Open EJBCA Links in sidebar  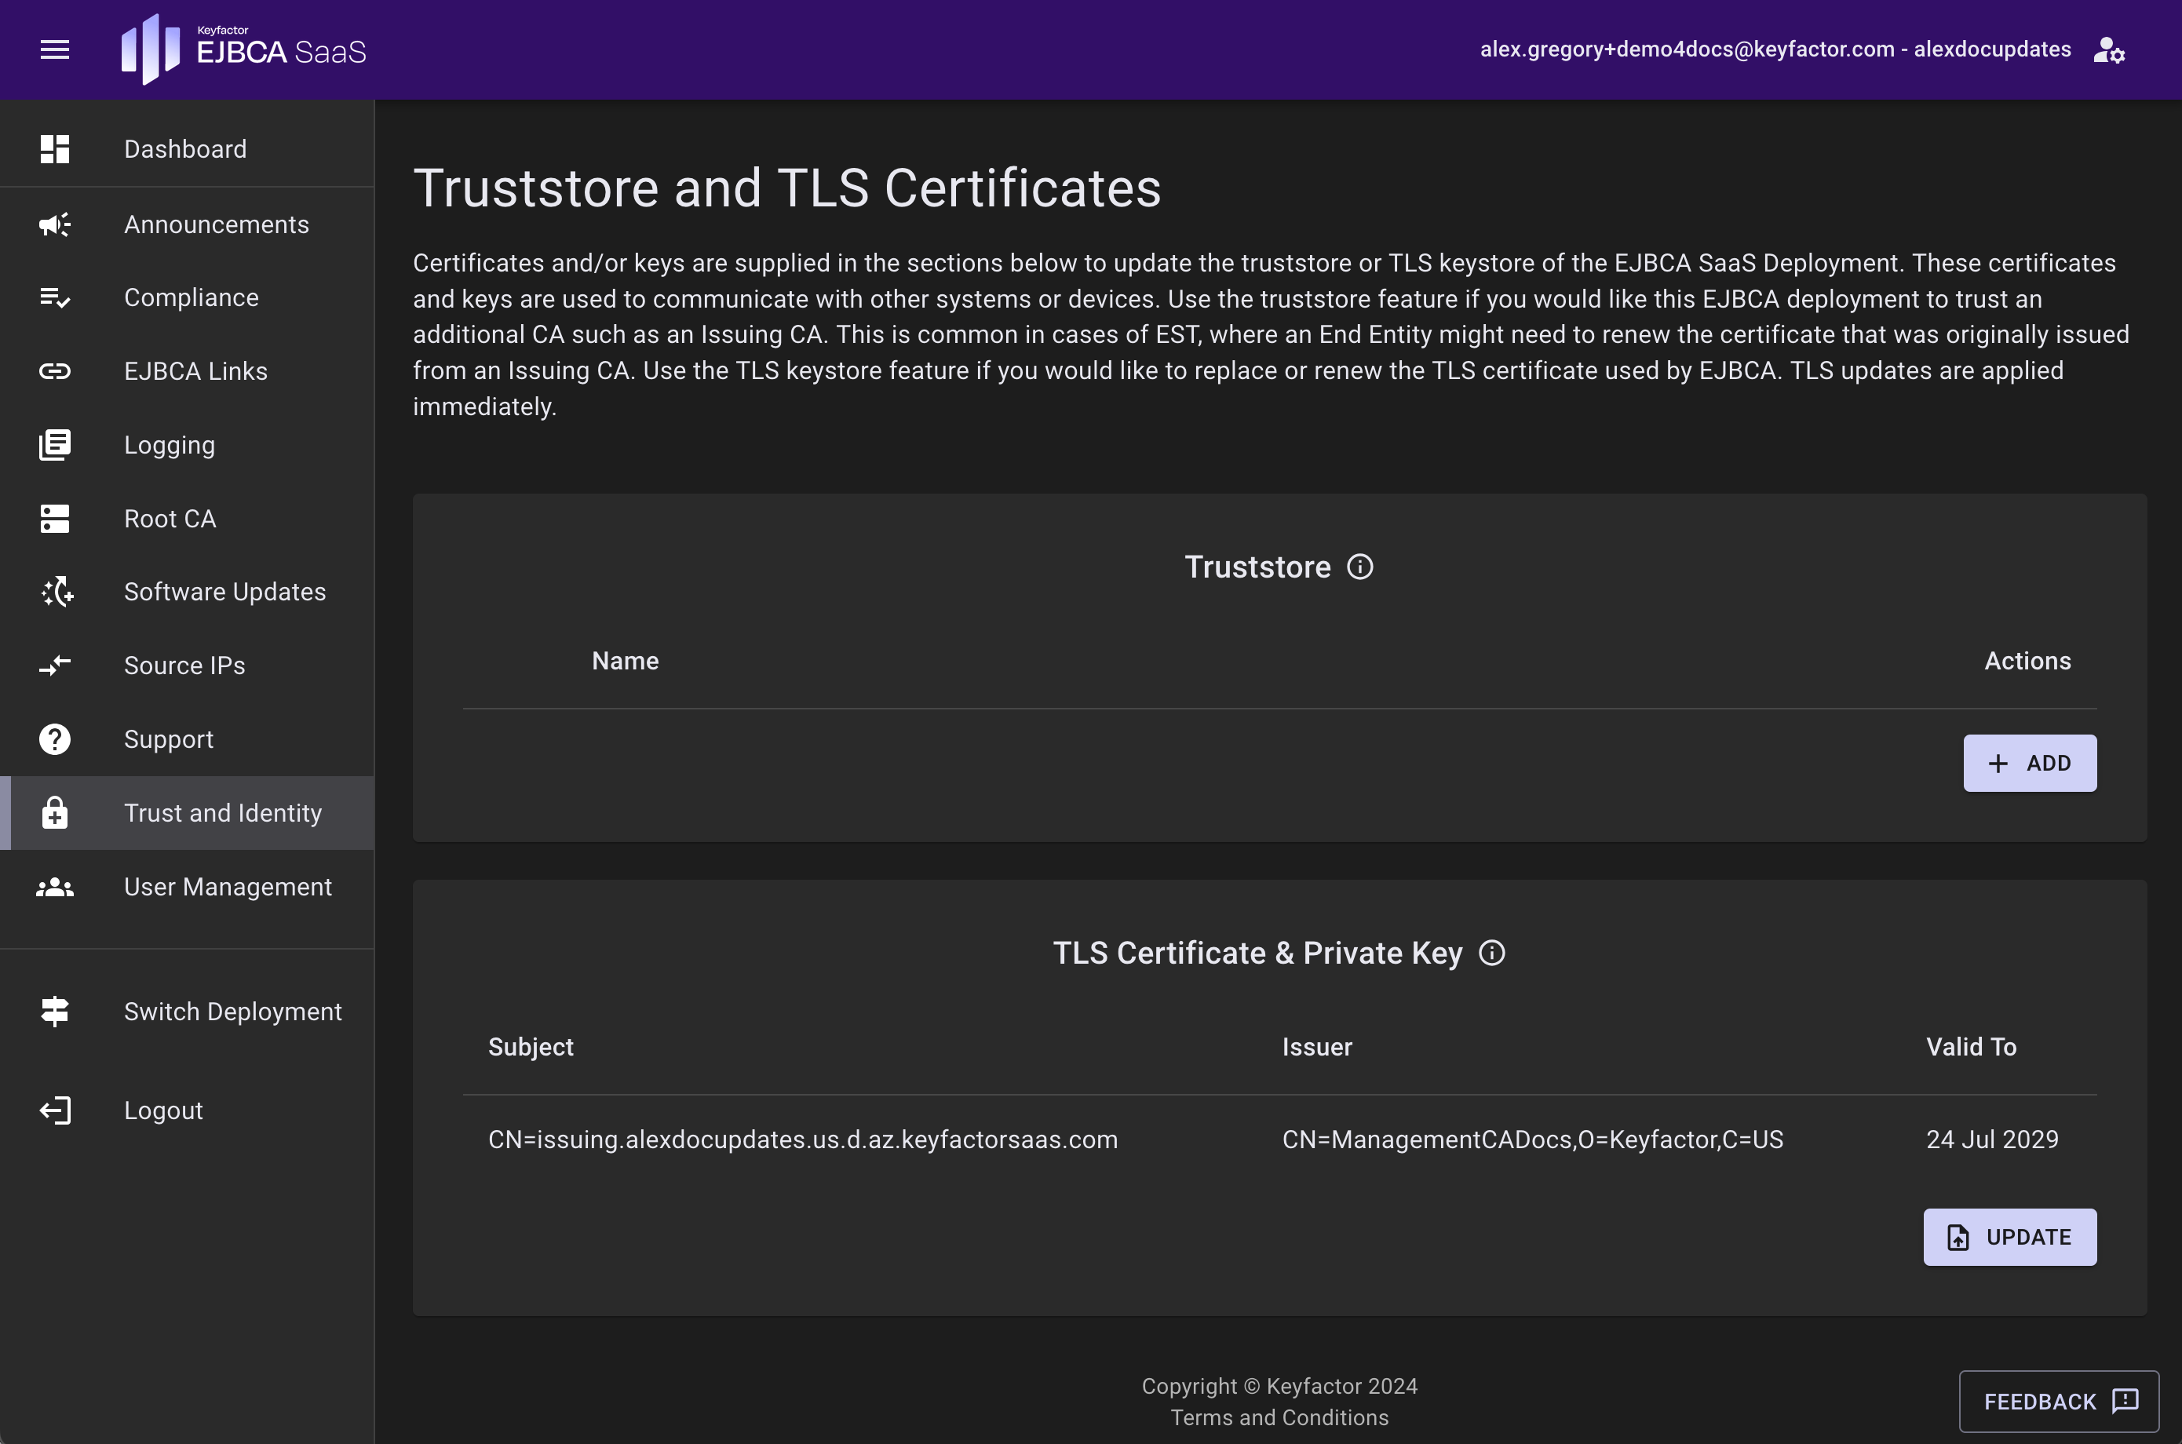coord(195,371)
